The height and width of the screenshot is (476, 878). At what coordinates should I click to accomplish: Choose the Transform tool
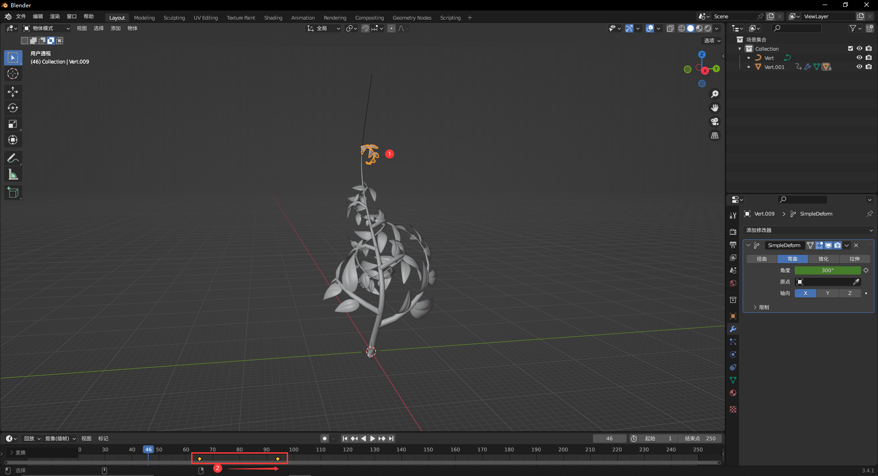click(13, 140)
